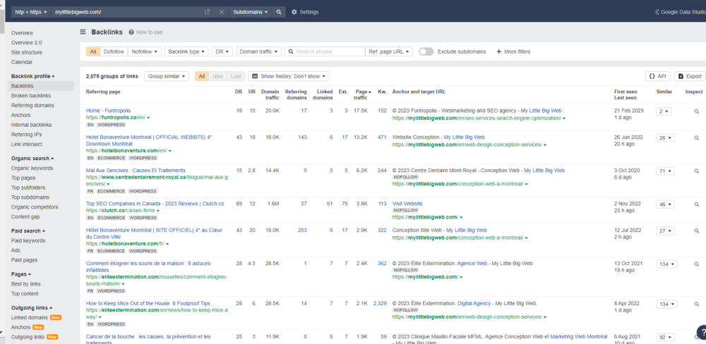Viewport: 706px width, 344px height.
Task: Open the Backlink type dropdown
Action: pyautogui.click(x=186, y=51)
